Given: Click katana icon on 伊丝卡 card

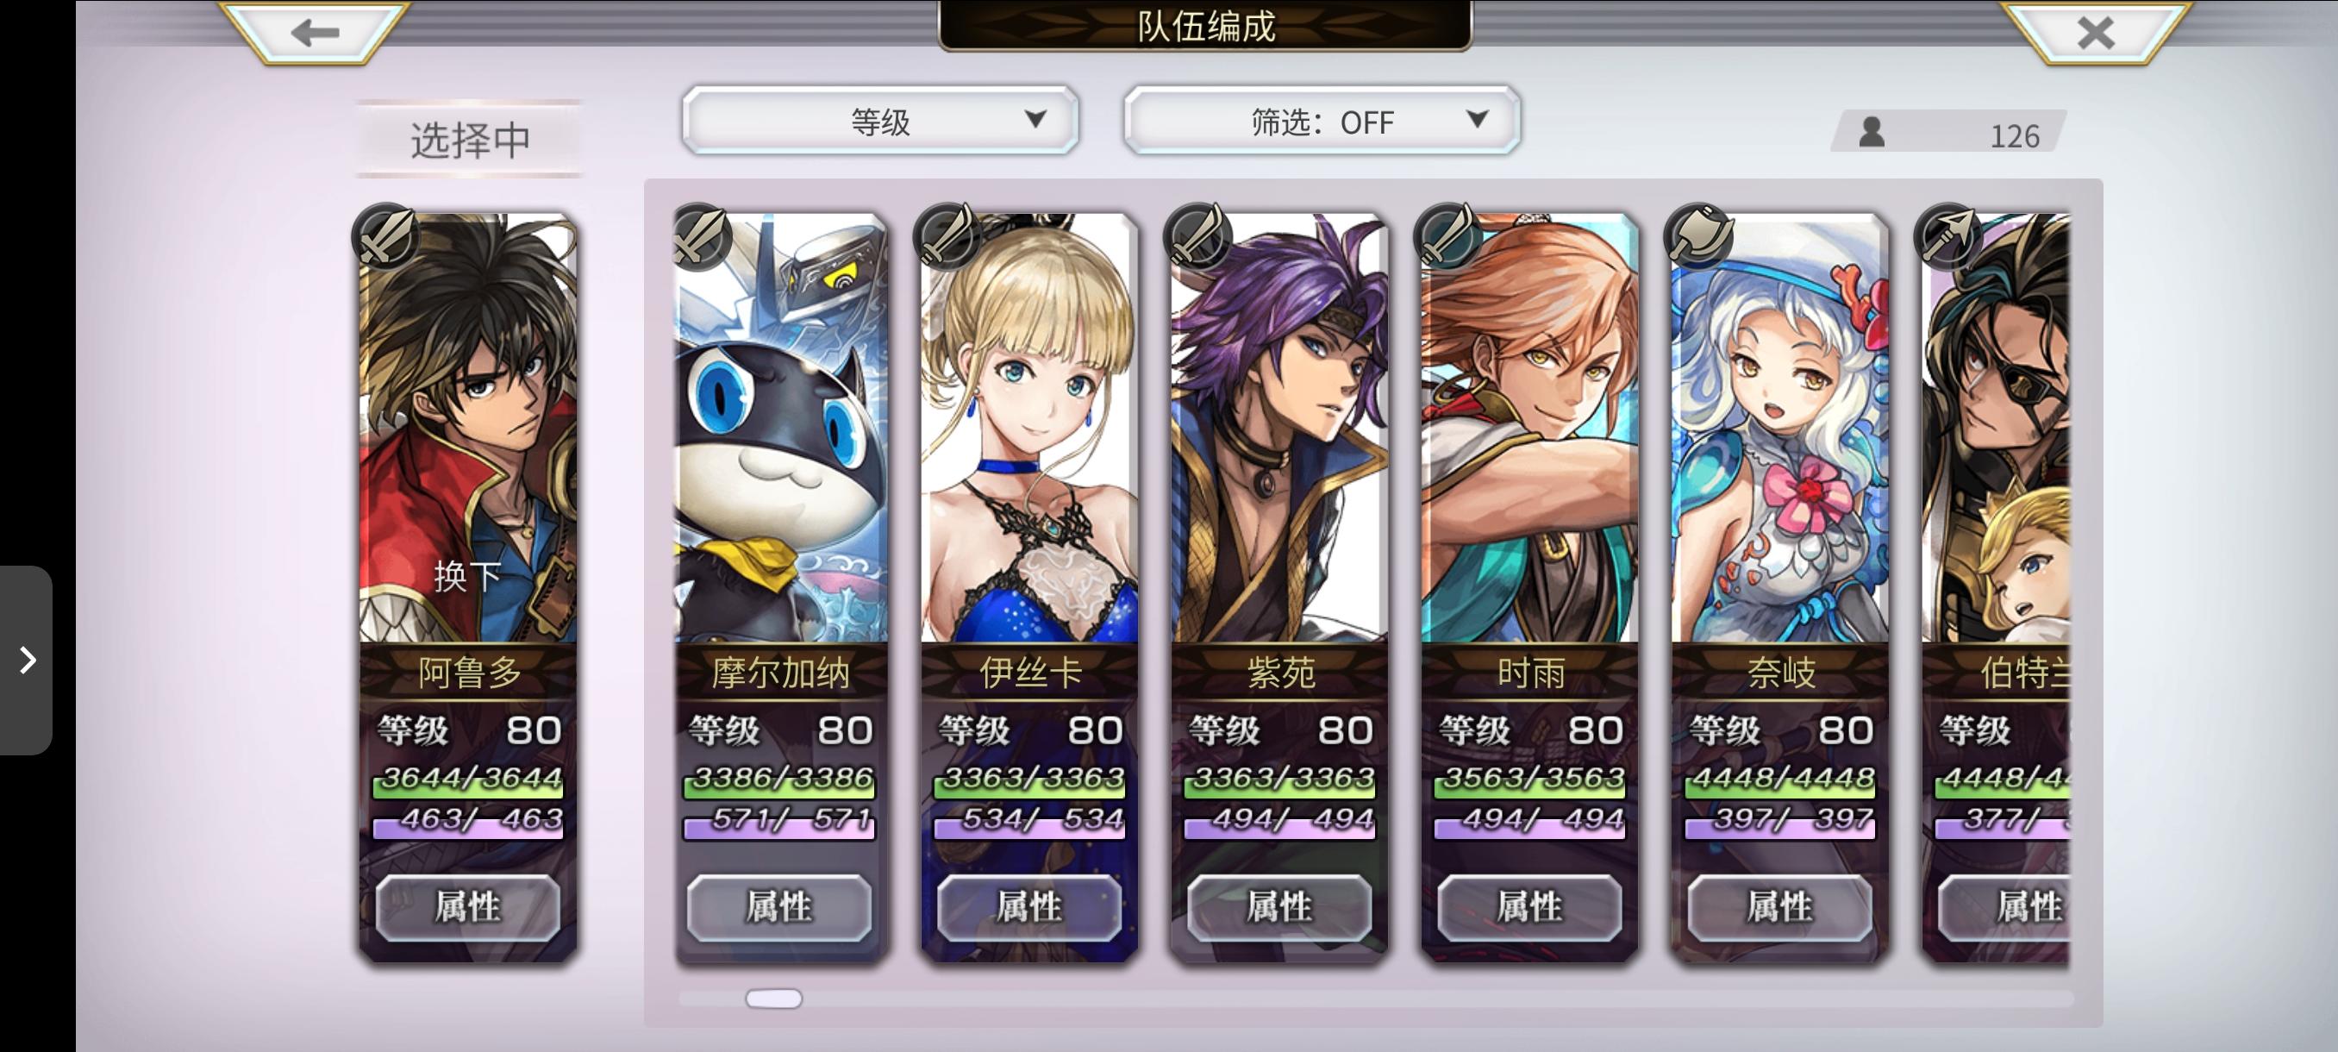Looking at the screenshot, I should coord(949,236).
